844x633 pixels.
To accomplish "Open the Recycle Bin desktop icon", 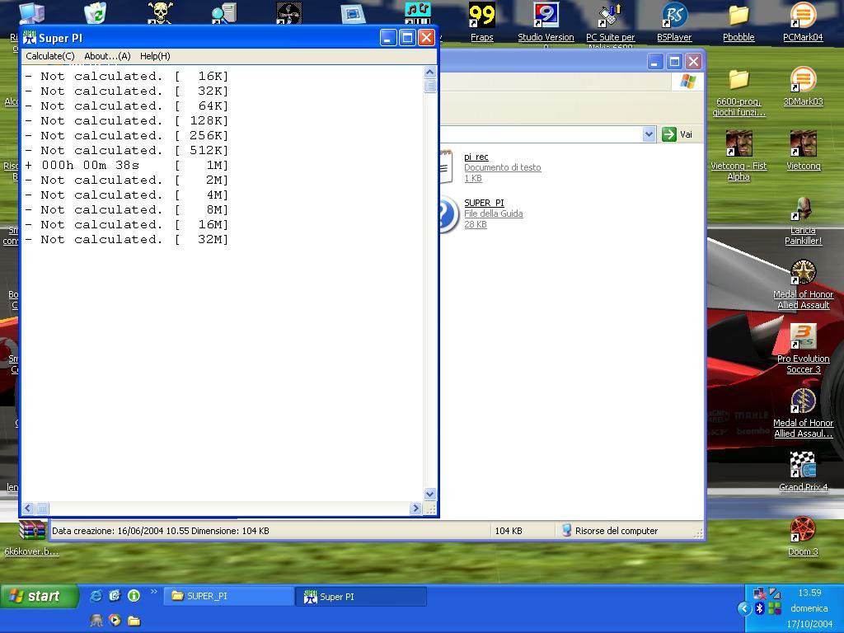I will point(96,13).
